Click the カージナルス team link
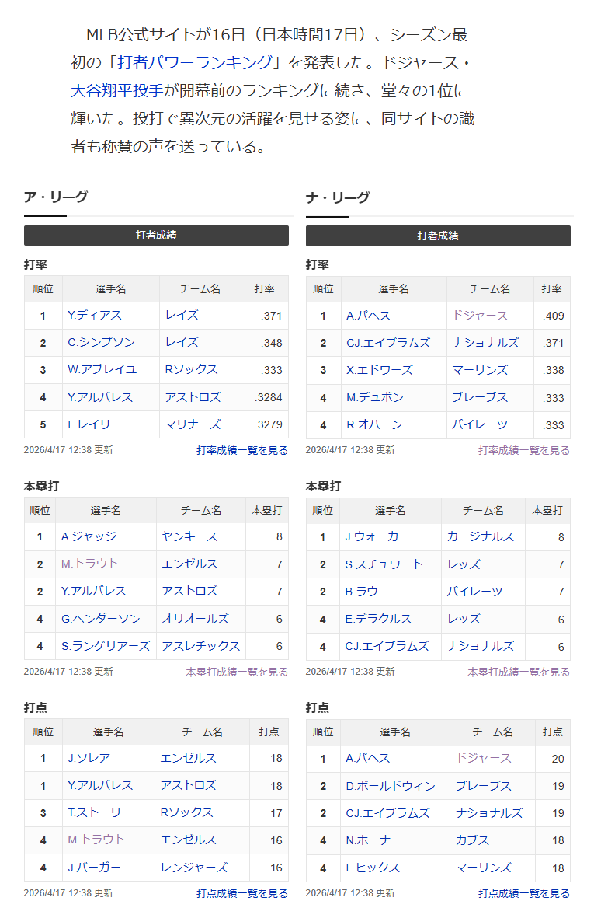The image size is (594, 922). tap(481, 536)
